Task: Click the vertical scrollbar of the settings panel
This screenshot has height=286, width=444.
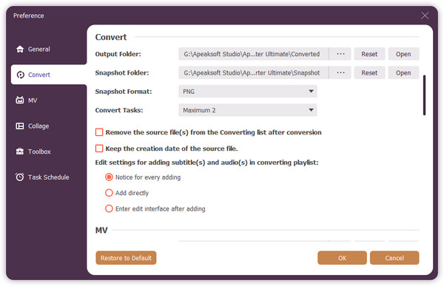Action: pos(424,95)
